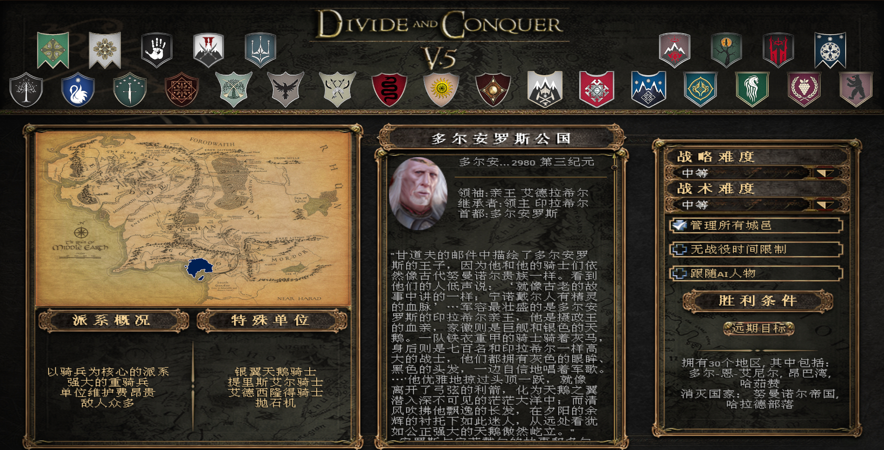Click the 远期目标 button
This screenshot has width=884, height=450.
759,328
